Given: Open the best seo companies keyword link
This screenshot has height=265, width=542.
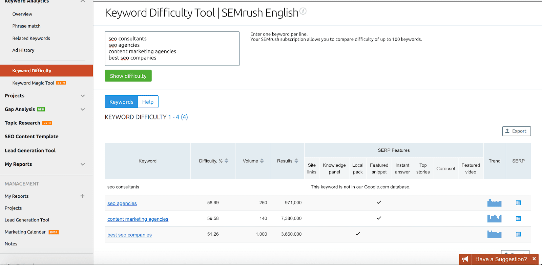Looking at the screenshot, I should tap(129, 235).
